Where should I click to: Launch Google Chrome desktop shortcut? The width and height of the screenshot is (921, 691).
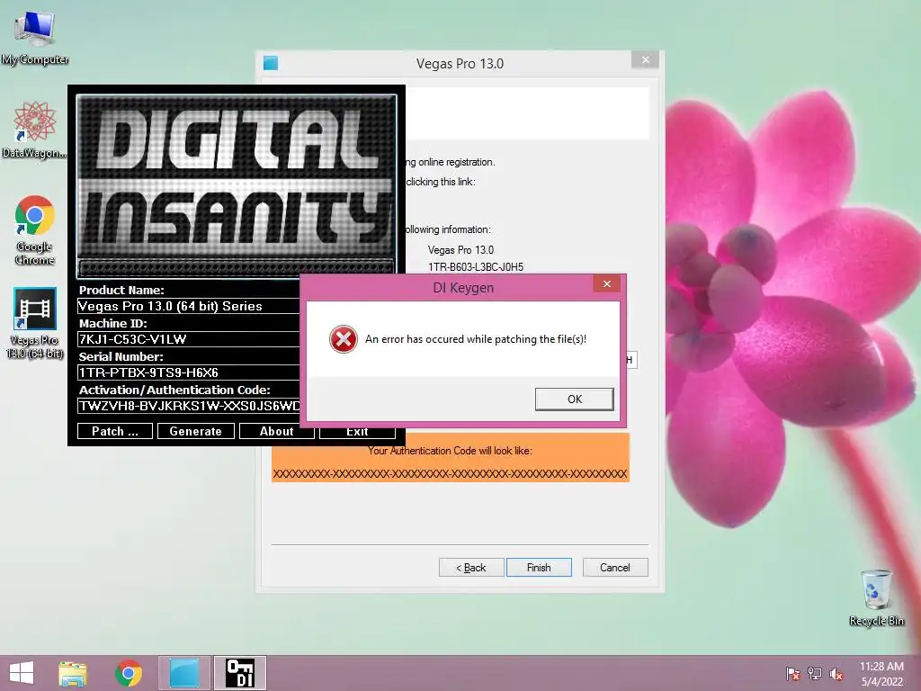coord(35,229)
